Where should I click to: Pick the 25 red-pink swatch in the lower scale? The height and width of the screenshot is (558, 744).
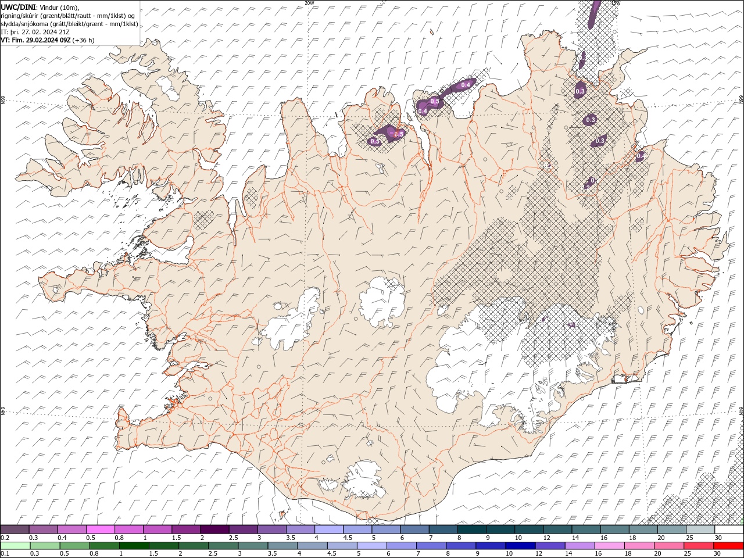pos(699,546)
